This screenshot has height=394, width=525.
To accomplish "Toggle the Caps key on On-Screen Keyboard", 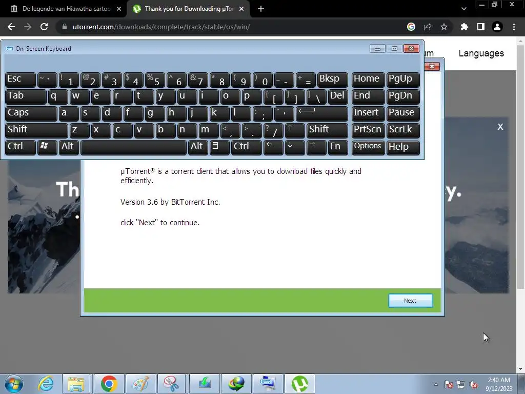I will pos(31,113).
